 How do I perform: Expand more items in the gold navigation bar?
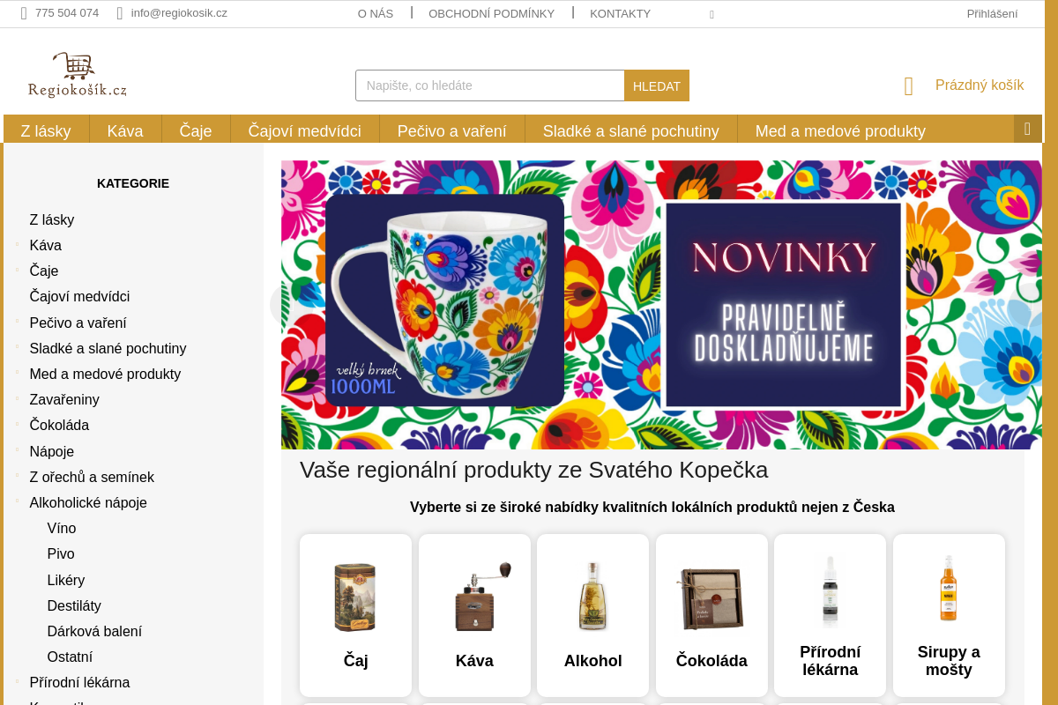[1027, 129]
